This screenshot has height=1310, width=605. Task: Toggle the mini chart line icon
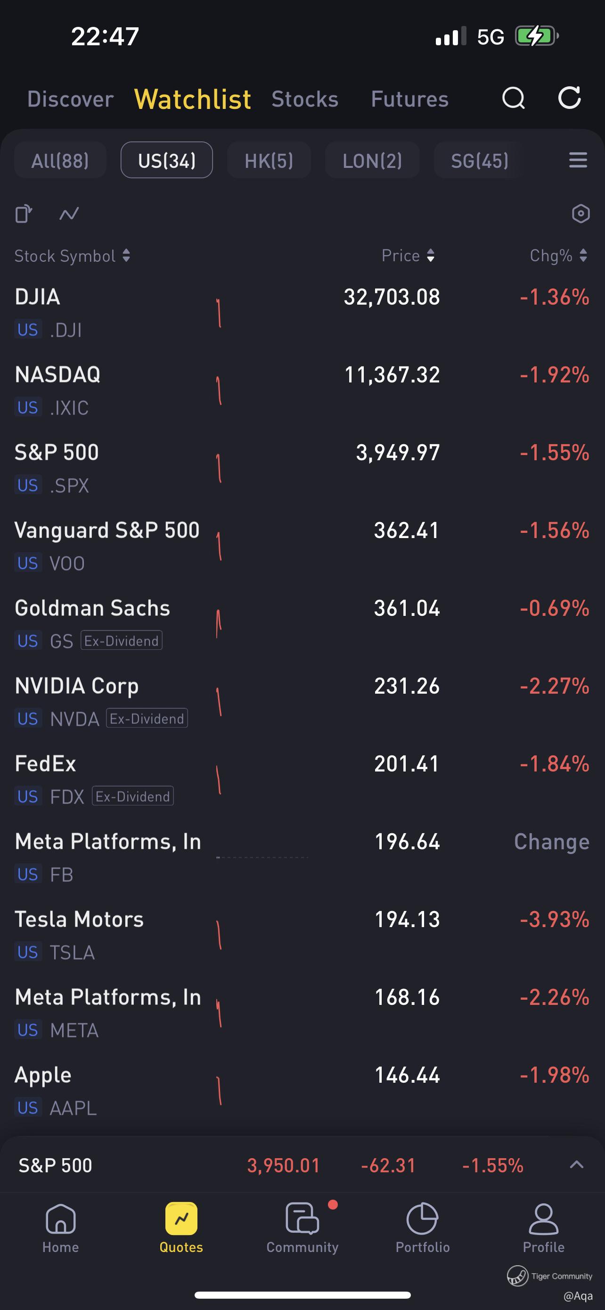(69, 214)
